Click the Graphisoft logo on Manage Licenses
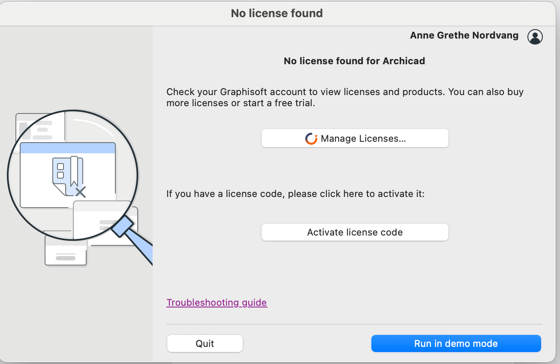Screen dimensions: 560x364 click(311, 138)
